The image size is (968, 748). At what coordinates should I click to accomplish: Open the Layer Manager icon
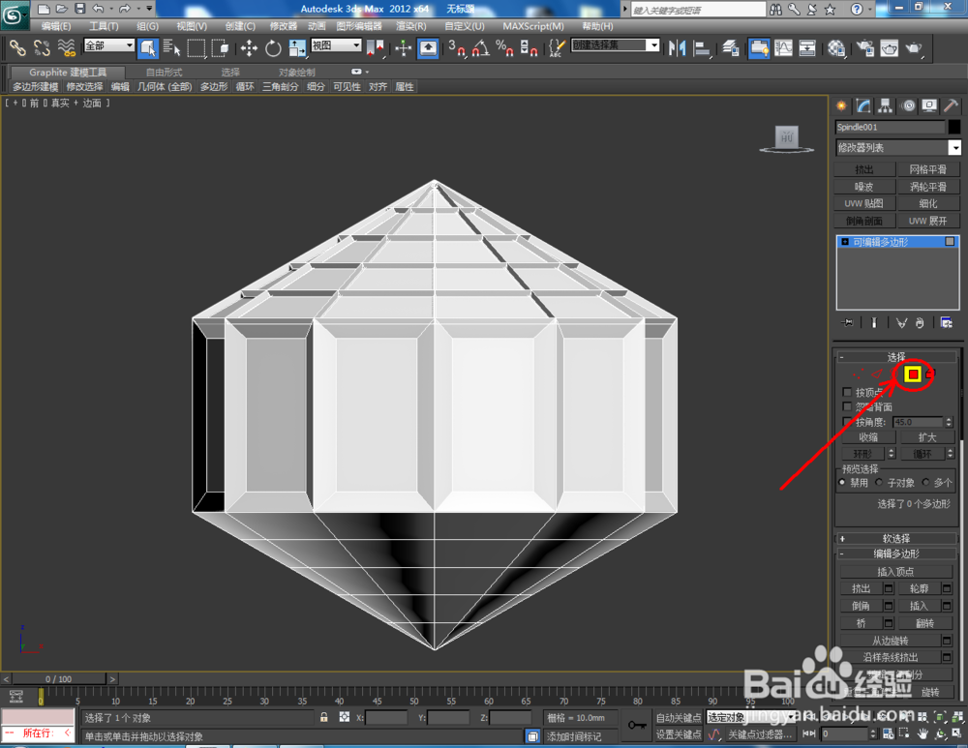[731, 47]
